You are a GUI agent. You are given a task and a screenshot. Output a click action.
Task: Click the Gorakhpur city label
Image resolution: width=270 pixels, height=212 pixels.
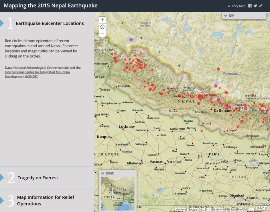[177, 129]
